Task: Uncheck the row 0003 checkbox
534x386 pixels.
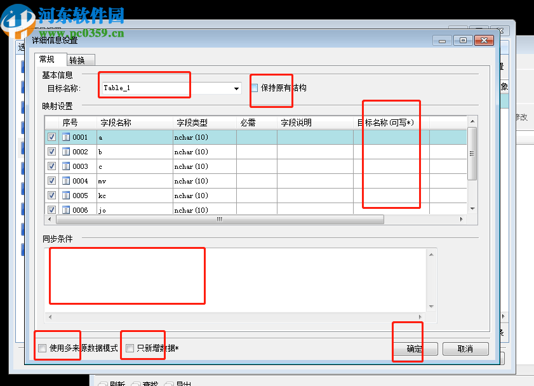Action: (52, 166)
